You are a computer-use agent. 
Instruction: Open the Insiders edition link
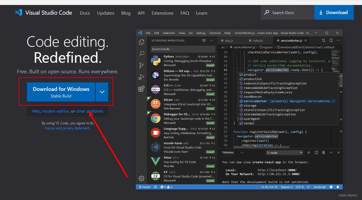[x=55, y=111]
